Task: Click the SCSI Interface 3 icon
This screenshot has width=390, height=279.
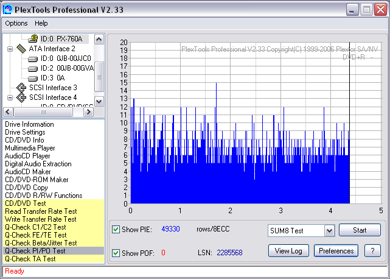Action: pyautogui.click(x=21, y=88)
